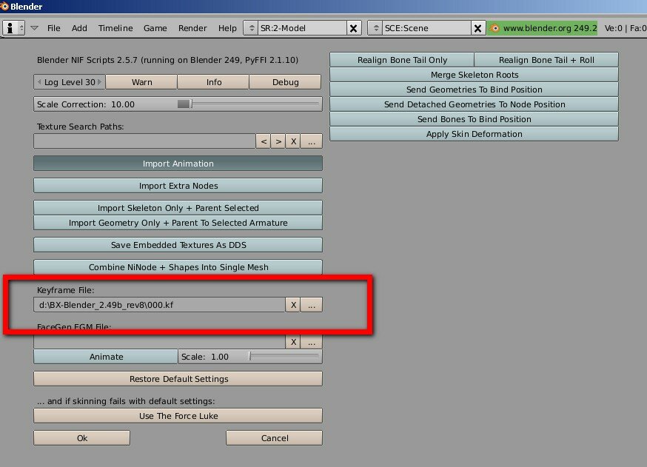
Task: Increase Log Level with right arrow
Action: [99, 82]
